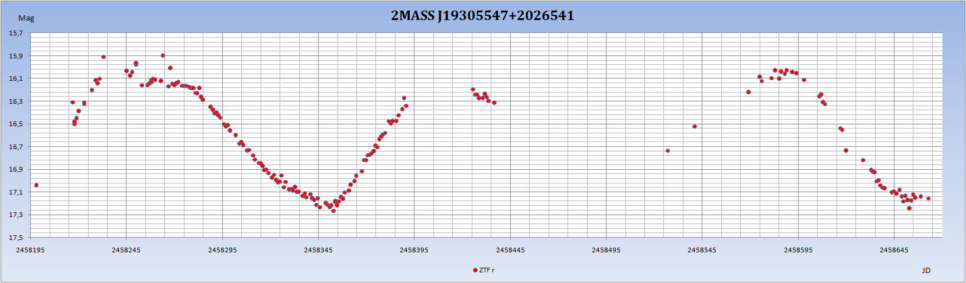Select the isolated leftmost data point near 17.1

tap(37, 185)
